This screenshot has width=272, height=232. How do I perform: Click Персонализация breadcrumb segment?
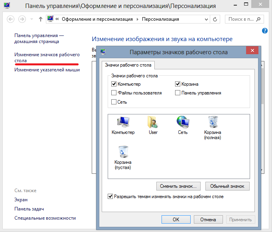(x=160, y=19)
